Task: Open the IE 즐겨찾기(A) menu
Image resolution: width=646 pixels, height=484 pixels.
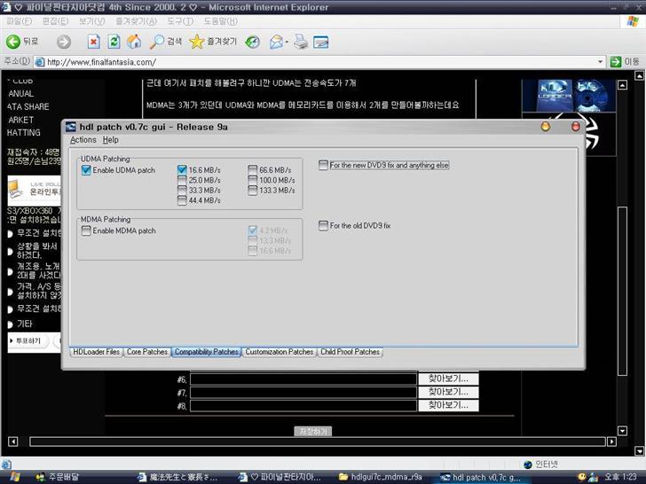Action: pos(136,21)
